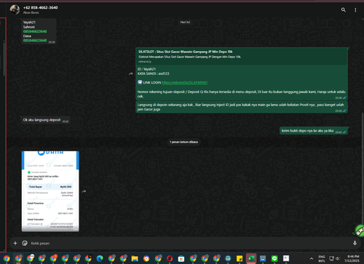Click the floating green avatar icon
The width and height of the screenshot is (364, 264).
pos(360,230)
